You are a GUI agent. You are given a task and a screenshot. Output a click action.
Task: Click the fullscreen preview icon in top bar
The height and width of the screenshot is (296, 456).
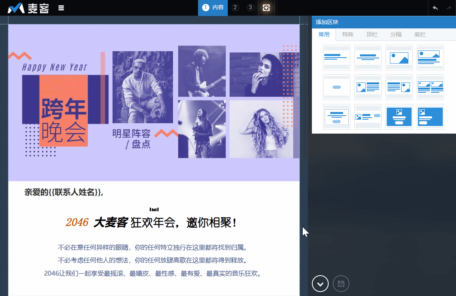pyautogui.click(x=266, y=8)
